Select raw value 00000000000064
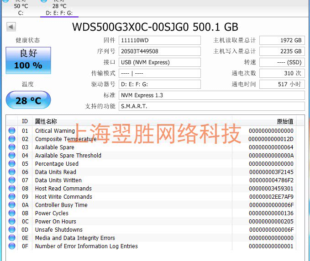This screenshot has height=261, width=310. (271, 147)
